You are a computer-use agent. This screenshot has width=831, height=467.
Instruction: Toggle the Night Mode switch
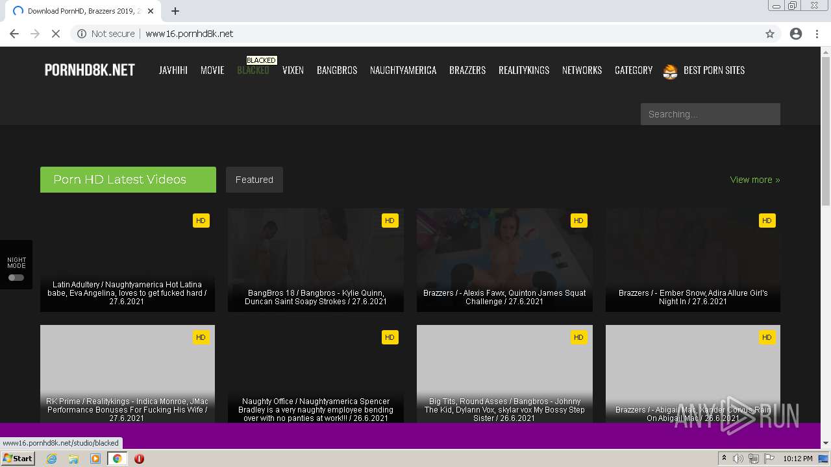(16, 278)
